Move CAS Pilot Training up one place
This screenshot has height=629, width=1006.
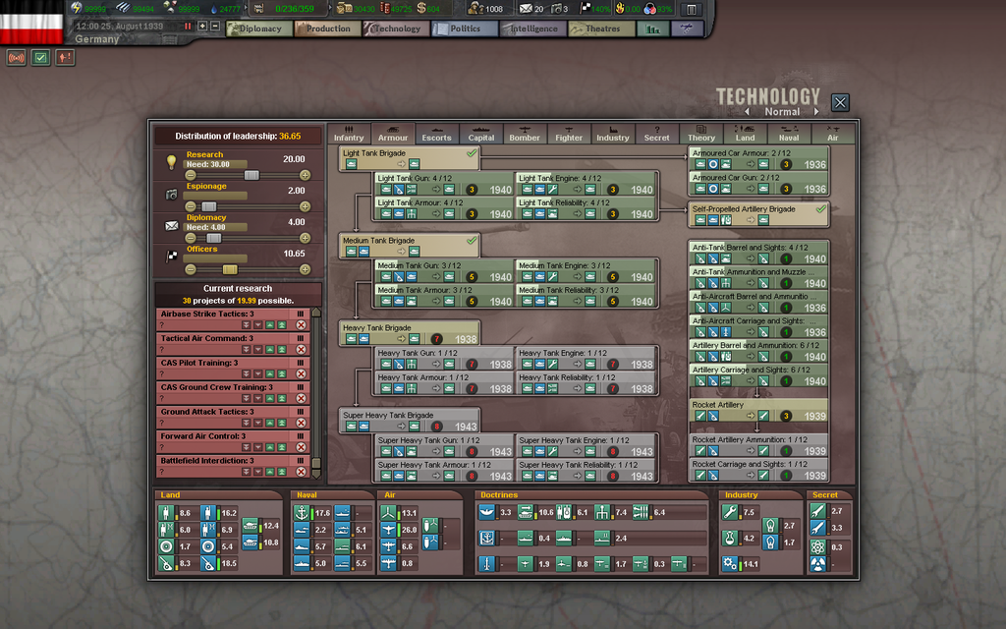point(270,374)
